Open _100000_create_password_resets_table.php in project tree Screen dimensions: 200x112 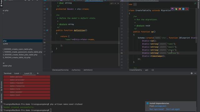[x=22, y=52]
